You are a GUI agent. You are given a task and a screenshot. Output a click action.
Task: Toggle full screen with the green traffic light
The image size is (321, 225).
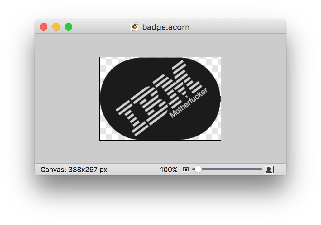[68, 27]
